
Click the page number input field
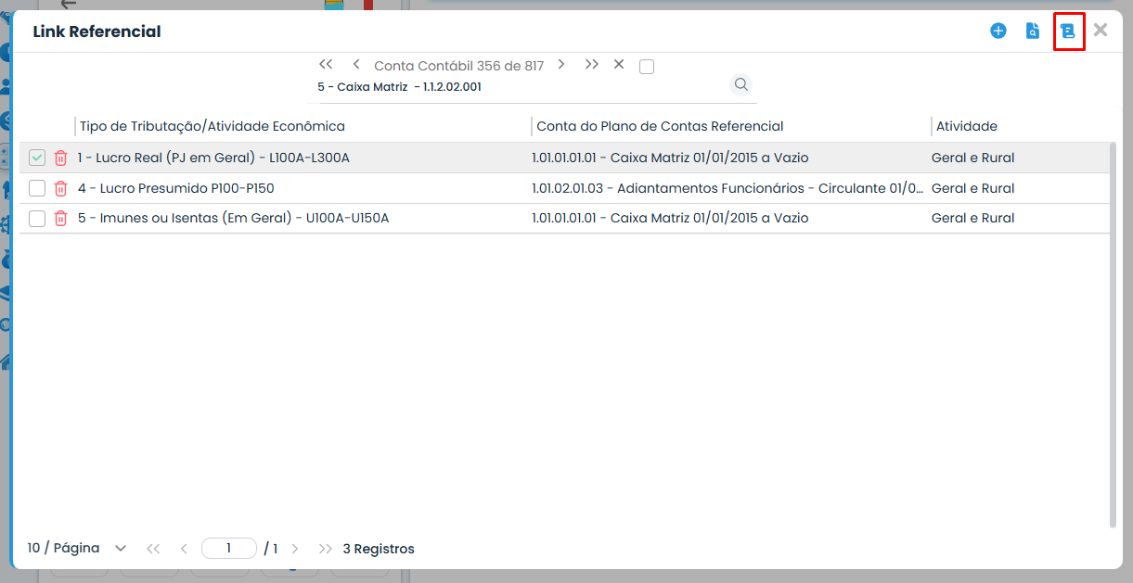(228, 549)
